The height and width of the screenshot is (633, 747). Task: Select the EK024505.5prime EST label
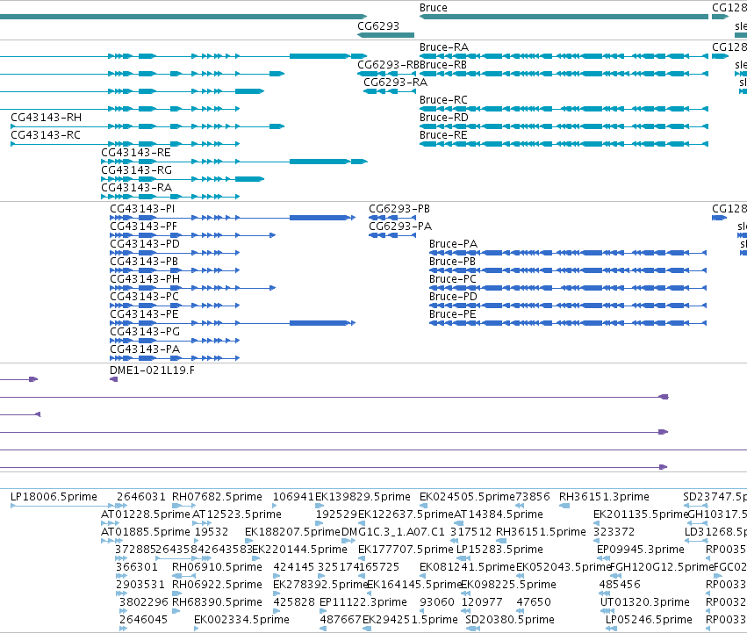pyautogui.click(x=467, y=497)
